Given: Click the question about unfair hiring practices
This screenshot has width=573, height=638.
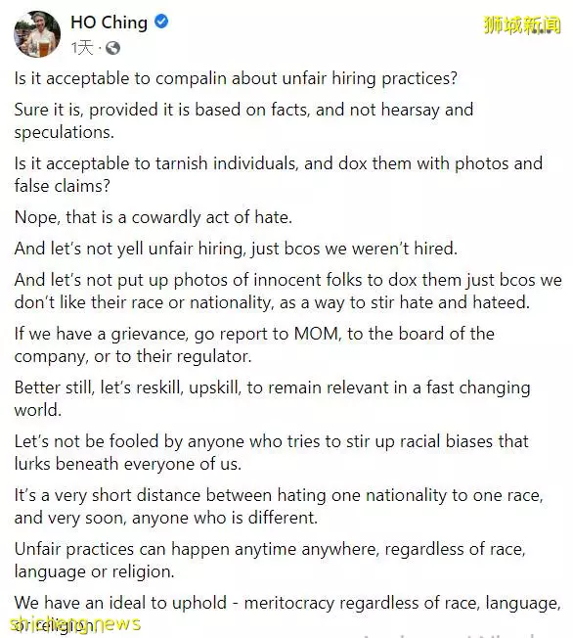Looking at the screenshot, I should pos(236,78).
